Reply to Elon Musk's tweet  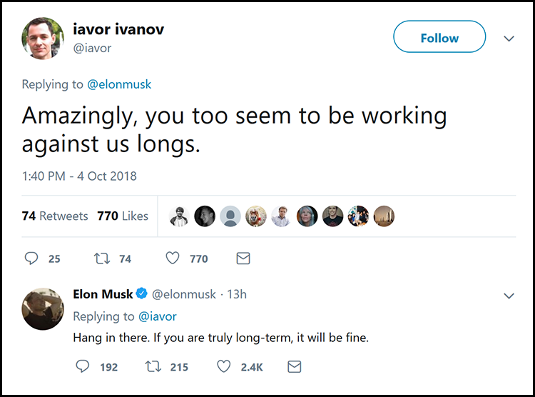(x=83, y=366)
